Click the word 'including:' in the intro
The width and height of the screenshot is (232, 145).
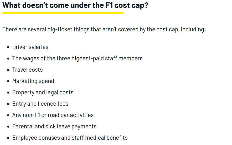point(193,30)
